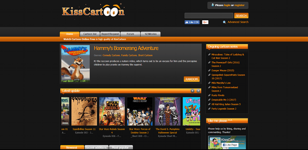The image size is (308, 150).
Task: Switch to the Recent additions tab
Action: [x=96, y=148]
